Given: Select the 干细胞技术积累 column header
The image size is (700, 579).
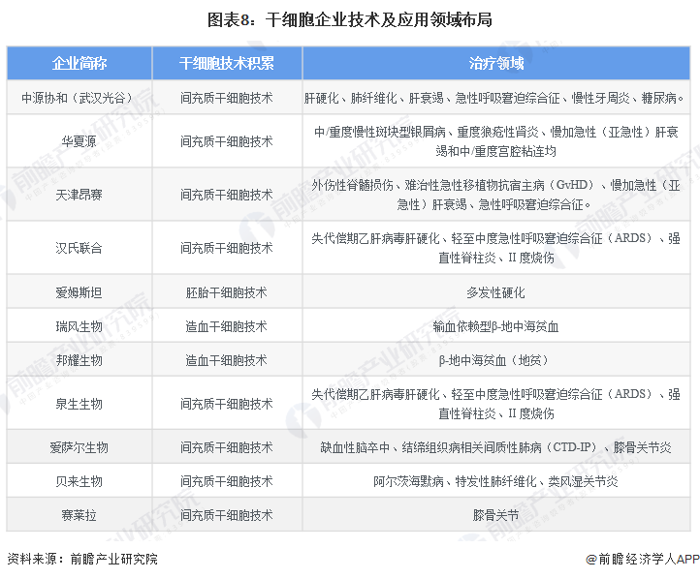Looking at the screenshot, I should click(227, 63).
